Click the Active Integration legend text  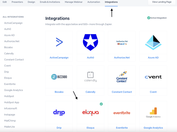coord(158,18)
